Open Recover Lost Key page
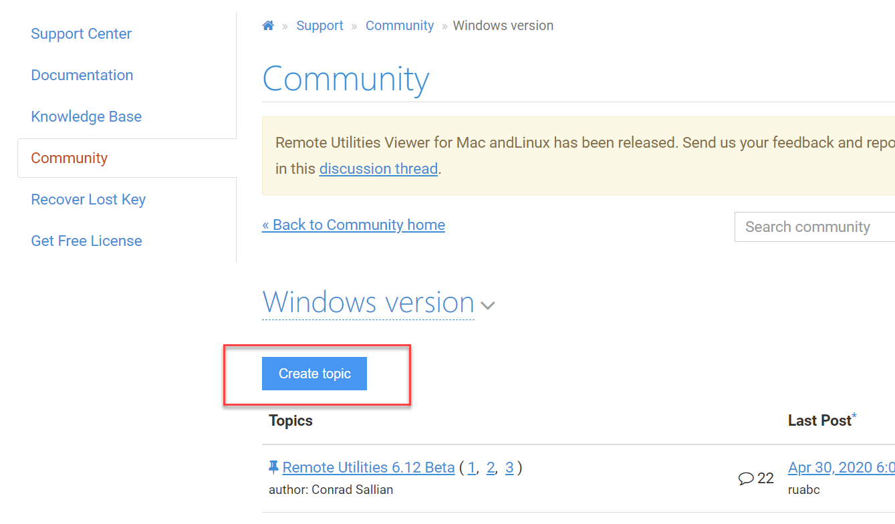The image size is (895, 524). 88,199
